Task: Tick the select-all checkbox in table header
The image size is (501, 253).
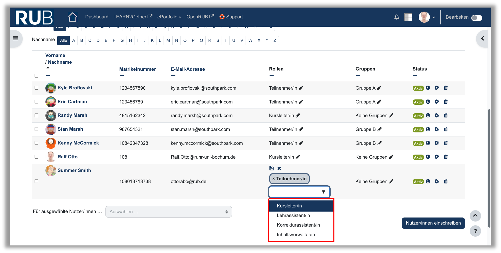Action: click(x=37, y=76)
